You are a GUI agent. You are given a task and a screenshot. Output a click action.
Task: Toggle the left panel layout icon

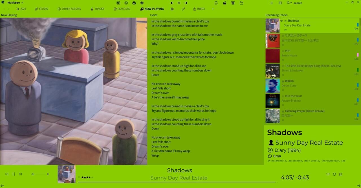(172, 3)
